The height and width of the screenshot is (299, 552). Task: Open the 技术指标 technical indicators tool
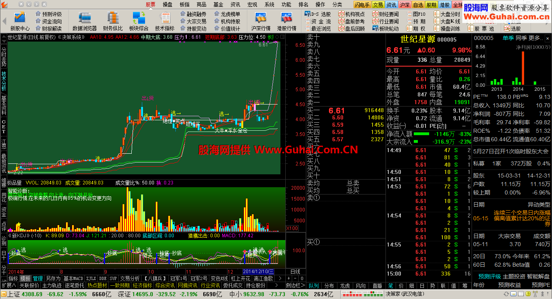click(165, 21)
